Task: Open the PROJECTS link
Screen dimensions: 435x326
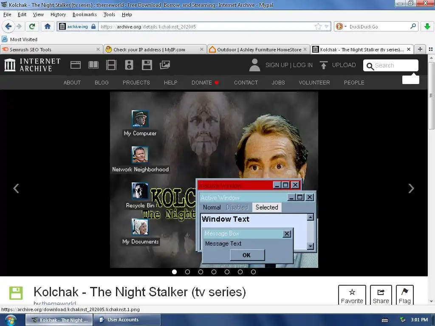Action: 136,83
